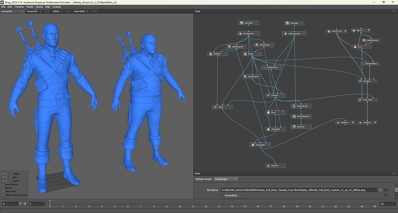The height and width of the screenshot is (213, 398).
Task: Select the Transform1 node below Armor_Wesley
Action: click(367, 123)
